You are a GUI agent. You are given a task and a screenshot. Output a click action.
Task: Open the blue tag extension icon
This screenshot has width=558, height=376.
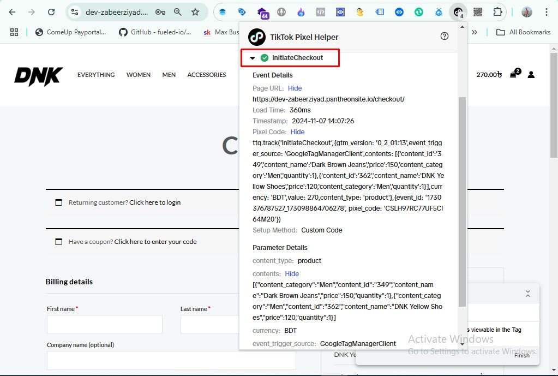[242, 12]
